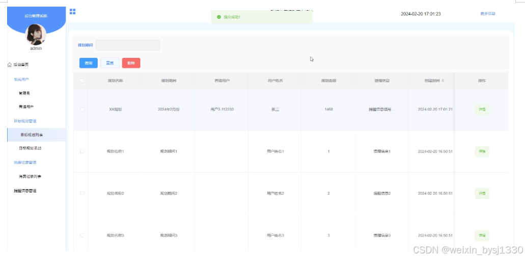Click the 张三 cell
This screenshot has width=525, height=259.
tap(275, 110)
